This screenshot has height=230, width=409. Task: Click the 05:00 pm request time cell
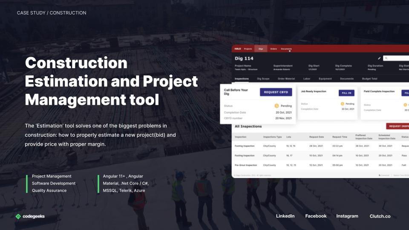pos(337,165)
